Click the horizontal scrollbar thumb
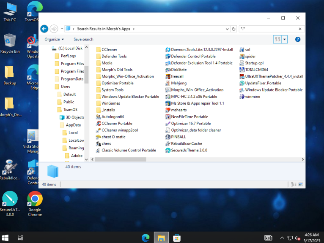 tap(120, 159)
